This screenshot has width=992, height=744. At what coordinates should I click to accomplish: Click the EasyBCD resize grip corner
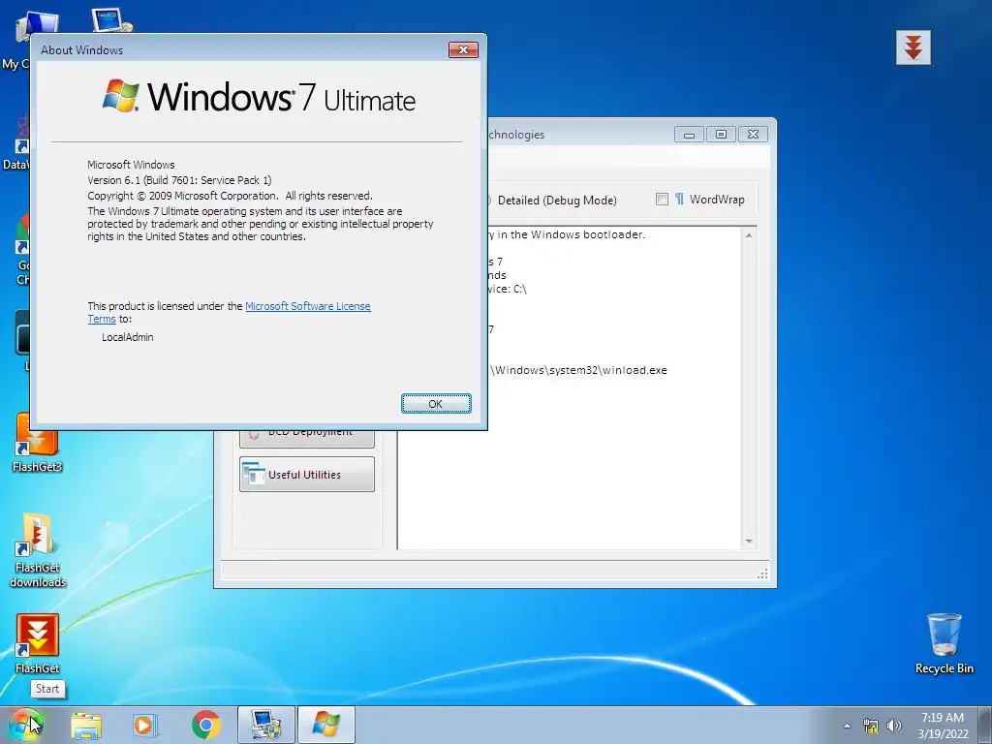[x=763, y=573]
